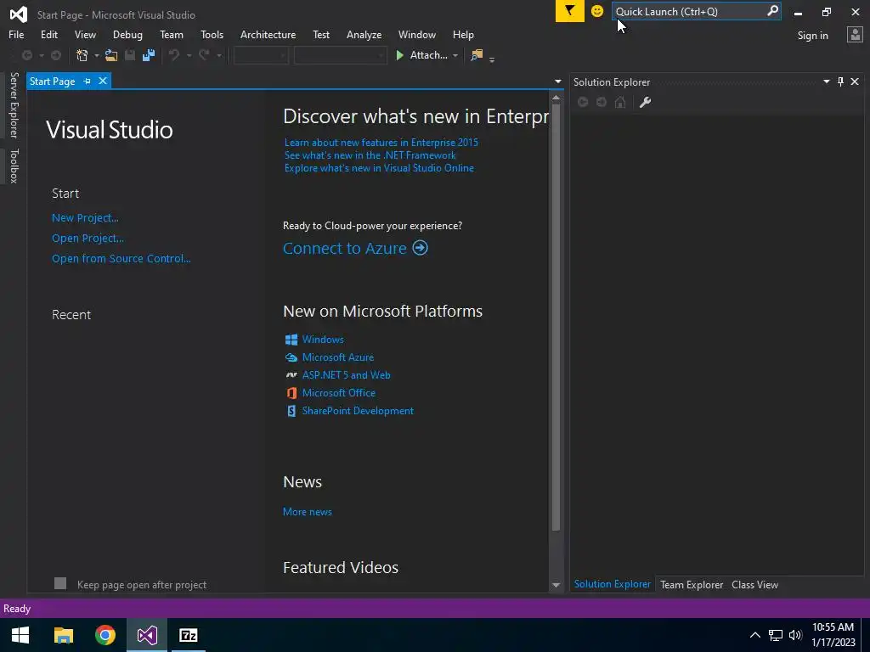Open Chrome from the taskbar
Image resolution: width=870 pixels, height=652 pixels.
pos(105,635)
